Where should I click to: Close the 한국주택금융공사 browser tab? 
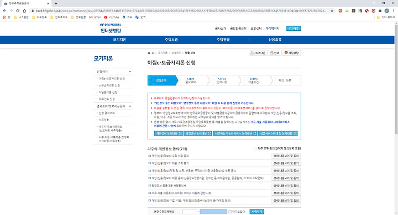pyautogui.click(x=48, y=3)
